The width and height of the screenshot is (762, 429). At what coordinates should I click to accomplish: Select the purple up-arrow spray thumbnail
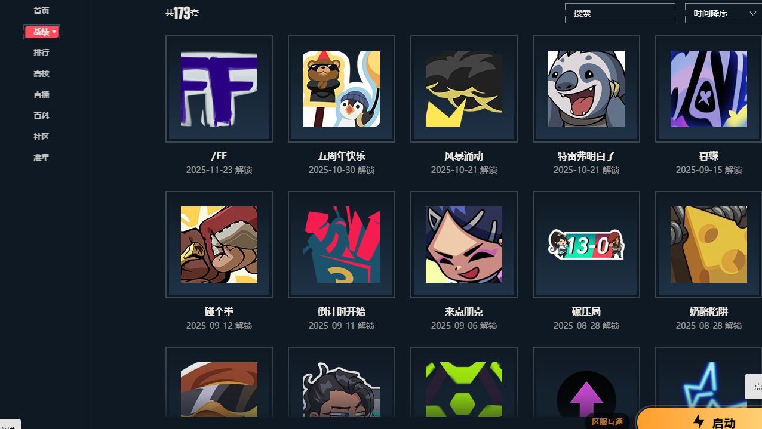(x=586, y=388)
